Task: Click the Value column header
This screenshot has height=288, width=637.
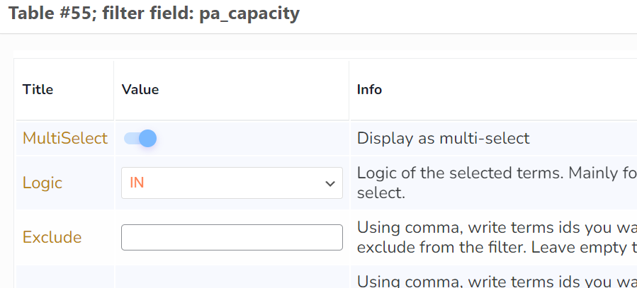Action: [140, 89]
